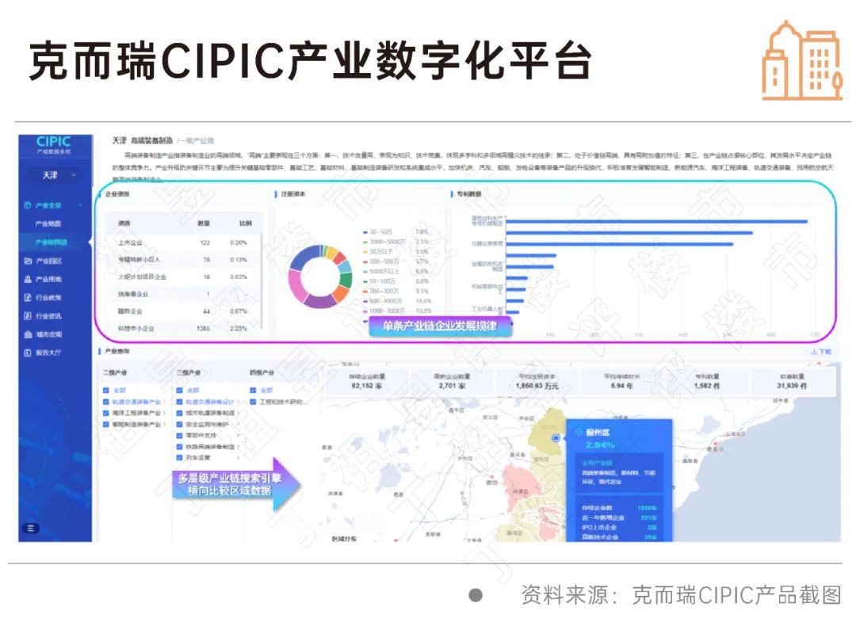Screen dimensions: 856x634
Task: Go to 产业用地 menu item
Action: tap(49, 279)
